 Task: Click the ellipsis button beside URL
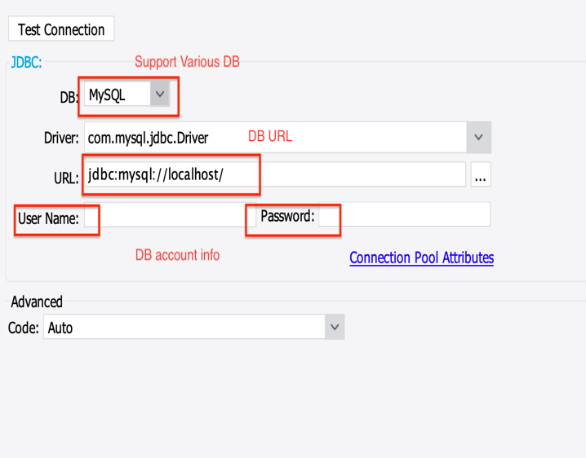pos(481,174)
